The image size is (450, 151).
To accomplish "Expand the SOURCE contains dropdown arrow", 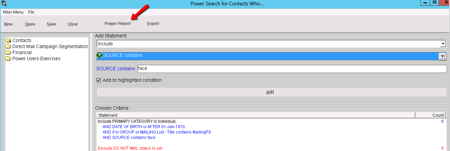I will [443, 56].
